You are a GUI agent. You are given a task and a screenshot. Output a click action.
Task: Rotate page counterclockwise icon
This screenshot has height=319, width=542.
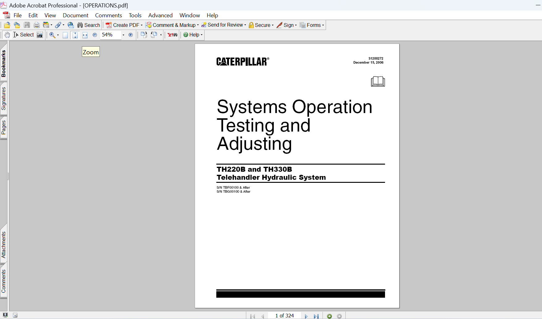click(x=154, y=35)
